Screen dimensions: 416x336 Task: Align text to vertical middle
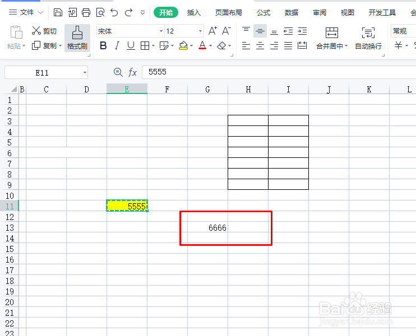click(x=260, y=31)
